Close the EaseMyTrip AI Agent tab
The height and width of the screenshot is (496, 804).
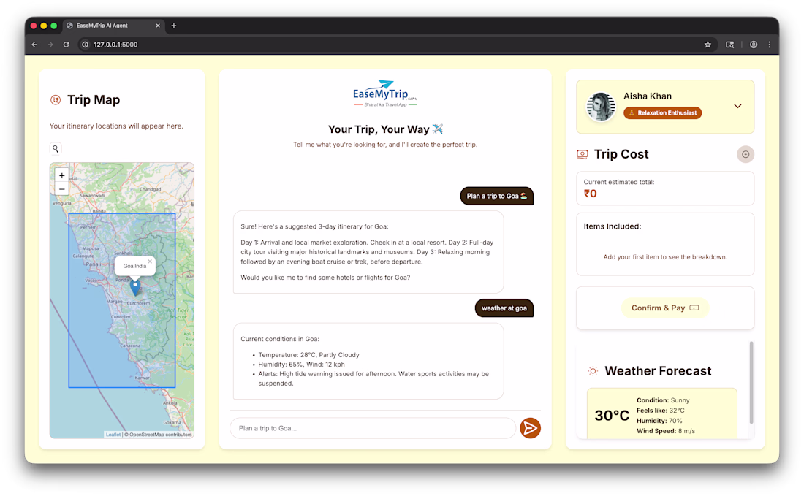click(x=158, y=26)
